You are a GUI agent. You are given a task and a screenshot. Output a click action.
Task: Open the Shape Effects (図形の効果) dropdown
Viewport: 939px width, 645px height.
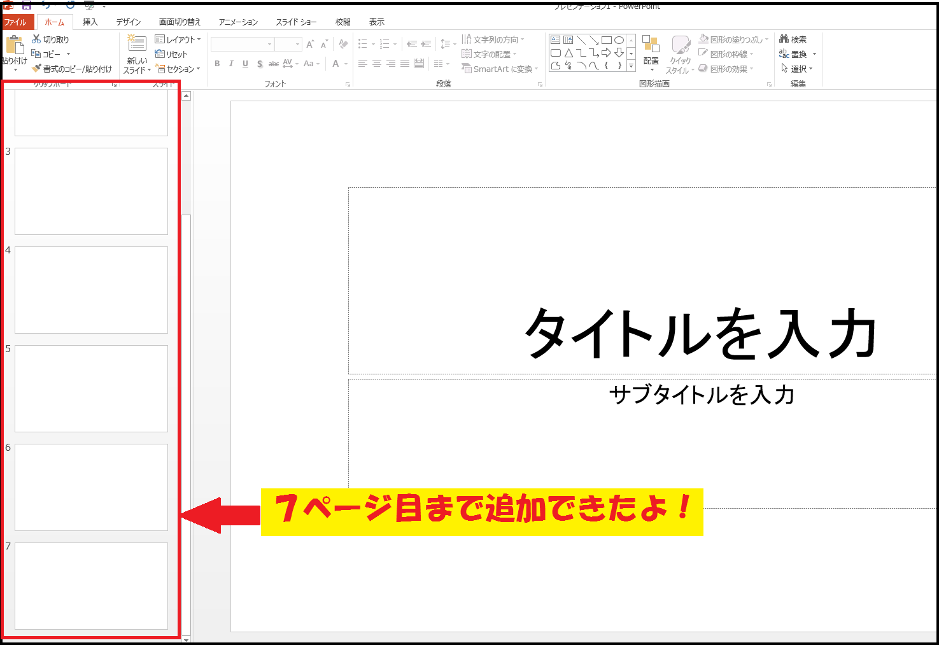[726, 69]
